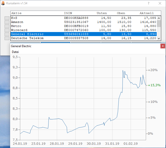Click Wirecard current price 115,550
The image size is (166, 148).
pyautogui.click(x=149, y=30)
